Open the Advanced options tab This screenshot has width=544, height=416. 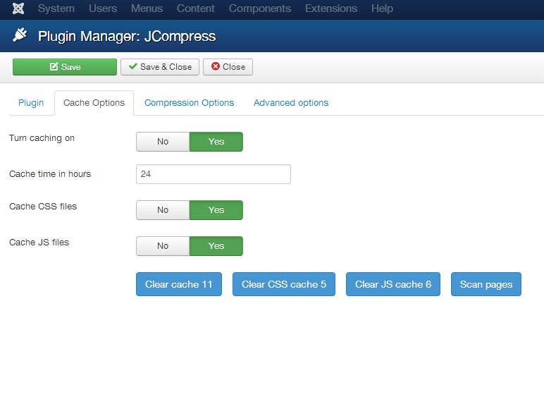point(291,103)
